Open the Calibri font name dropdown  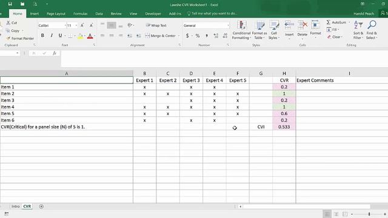(x=65, y=25)
